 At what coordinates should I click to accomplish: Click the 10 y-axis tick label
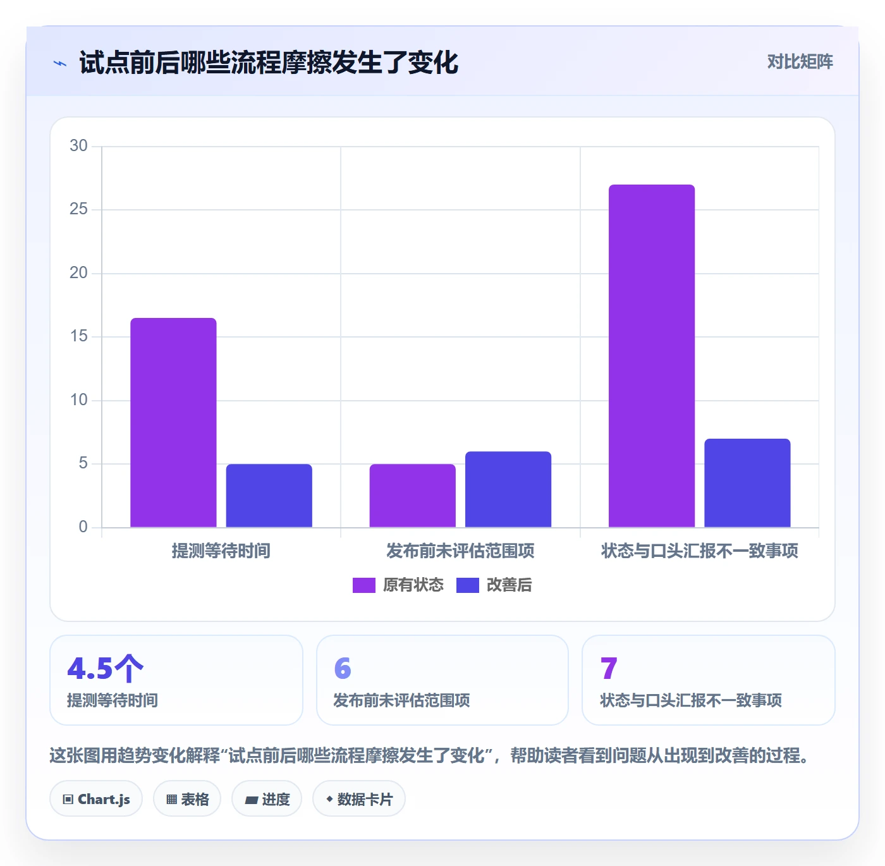(78, 400)
